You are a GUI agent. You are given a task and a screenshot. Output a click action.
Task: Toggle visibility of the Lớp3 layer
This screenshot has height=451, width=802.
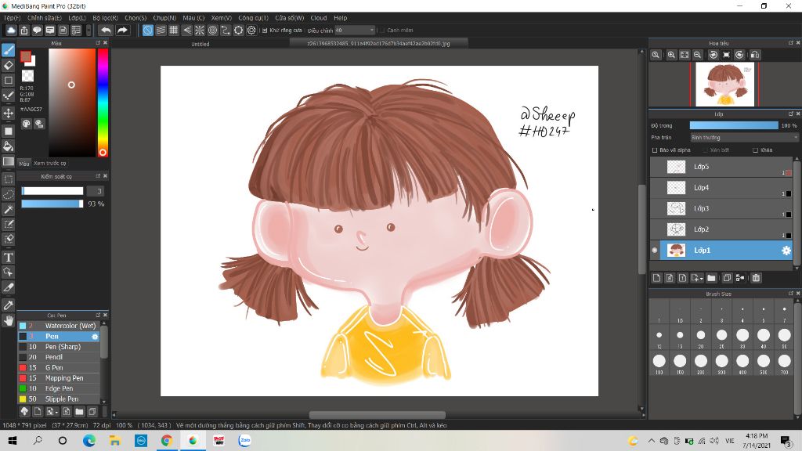coord(655,208)
